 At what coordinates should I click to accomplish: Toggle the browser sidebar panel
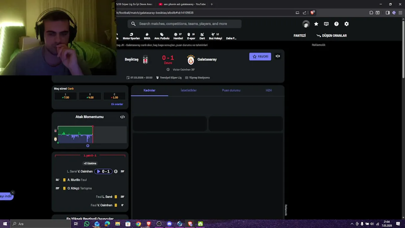(x=388, y=13)
